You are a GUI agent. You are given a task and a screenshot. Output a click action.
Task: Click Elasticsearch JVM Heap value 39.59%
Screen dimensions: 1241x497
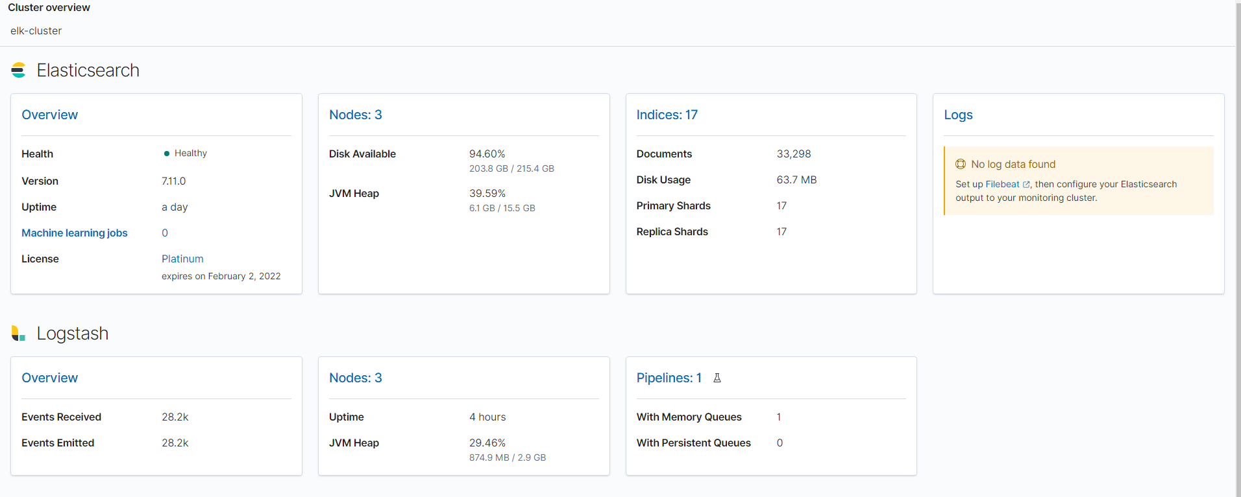pos(487,193)
